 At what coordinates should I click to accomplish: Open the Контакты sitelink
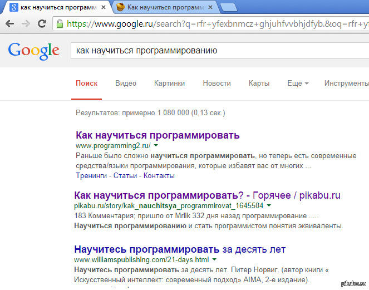coord(159,175)
